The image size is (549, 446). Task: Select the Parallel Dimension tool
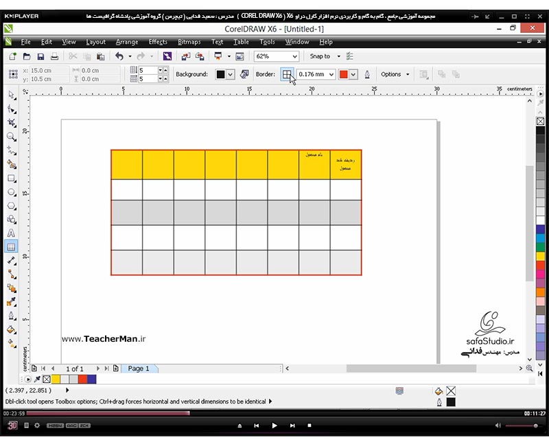[x=12, y=261]
